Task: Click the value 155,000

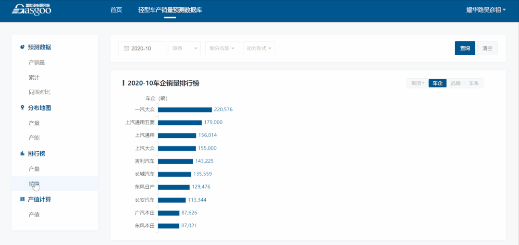Action: pos(207,148)
